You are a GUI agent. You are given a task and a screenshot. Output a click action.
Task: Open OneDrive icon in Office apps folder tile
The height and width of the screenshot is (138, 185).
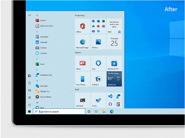pyautogui.click(x=93, y=26)
